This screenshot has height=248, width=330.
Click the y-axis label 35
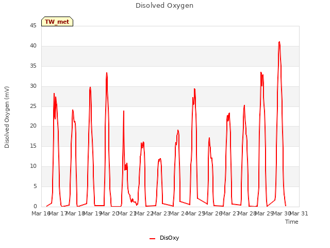coord(33,66)
